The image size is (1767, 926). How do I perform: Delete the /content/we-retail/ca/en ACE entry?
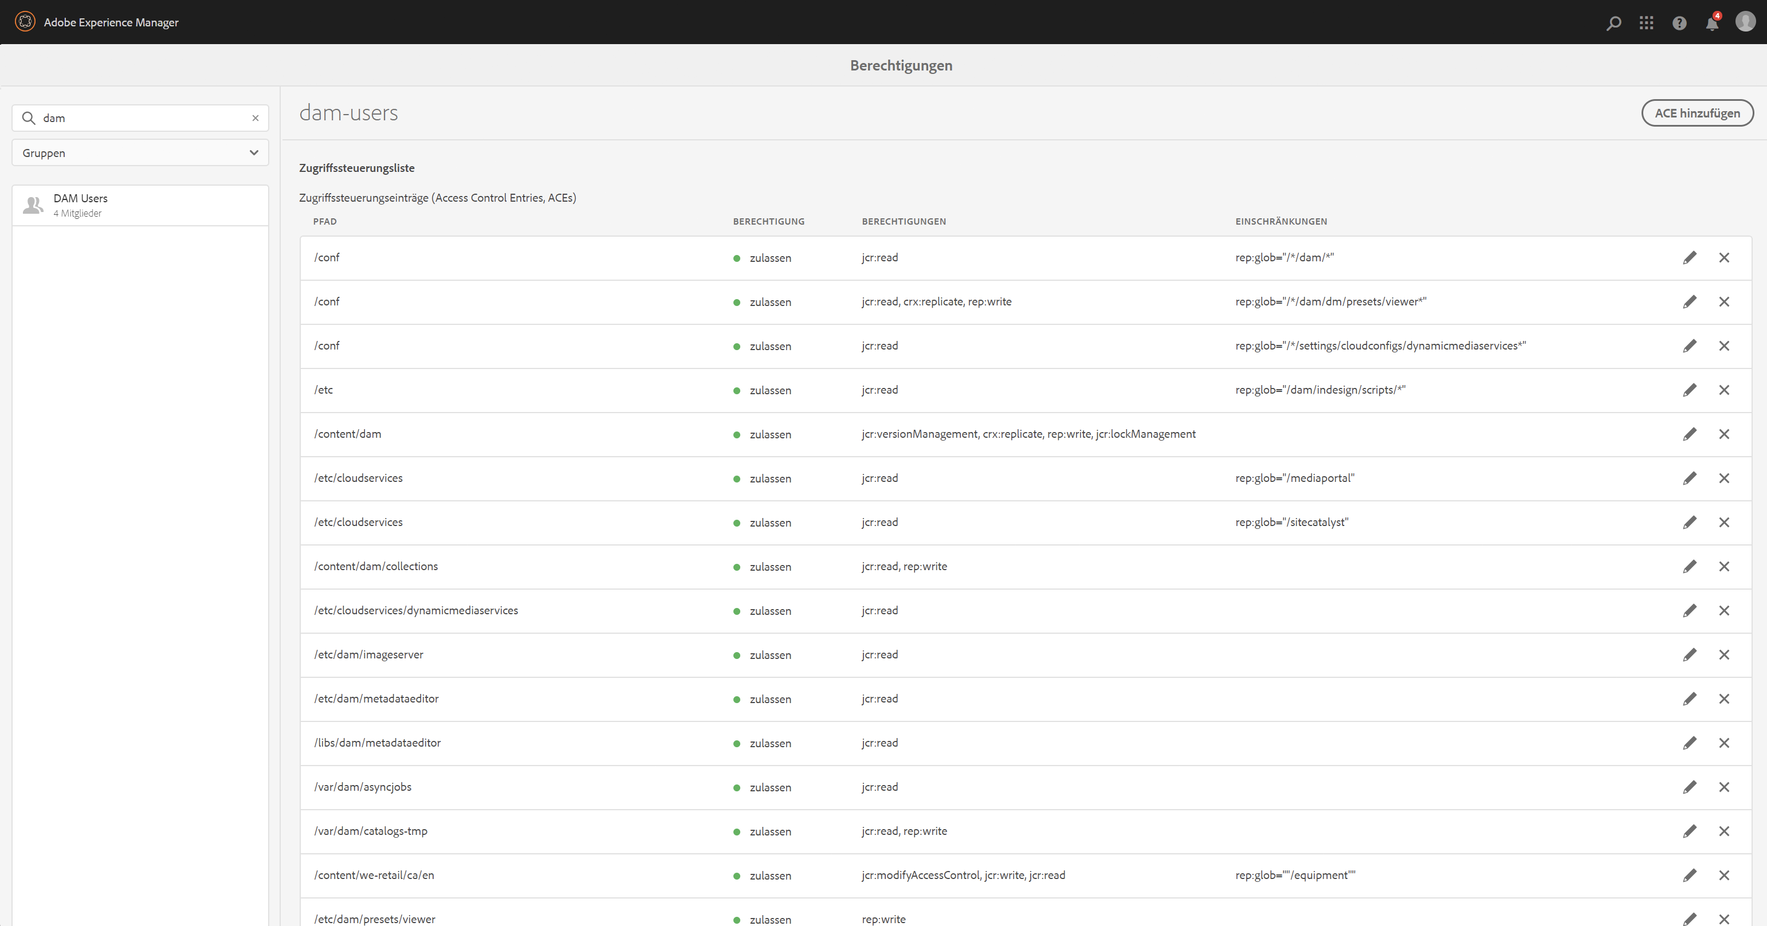tap(1724, 875)
